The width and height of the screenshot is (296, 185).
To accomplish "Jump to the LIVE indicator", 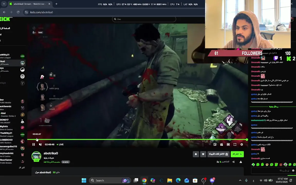I will tap(60, 144).
